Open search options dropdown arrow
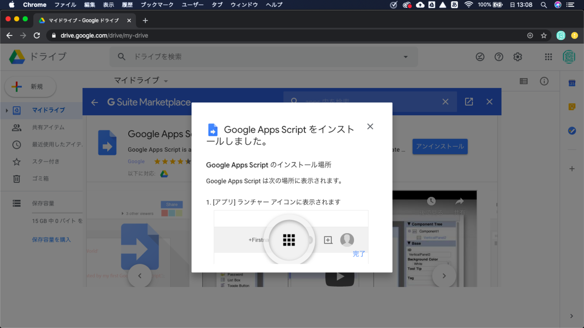Image resolution: width=584 pixels, height=328 pixels. click(x=406, y=57)
